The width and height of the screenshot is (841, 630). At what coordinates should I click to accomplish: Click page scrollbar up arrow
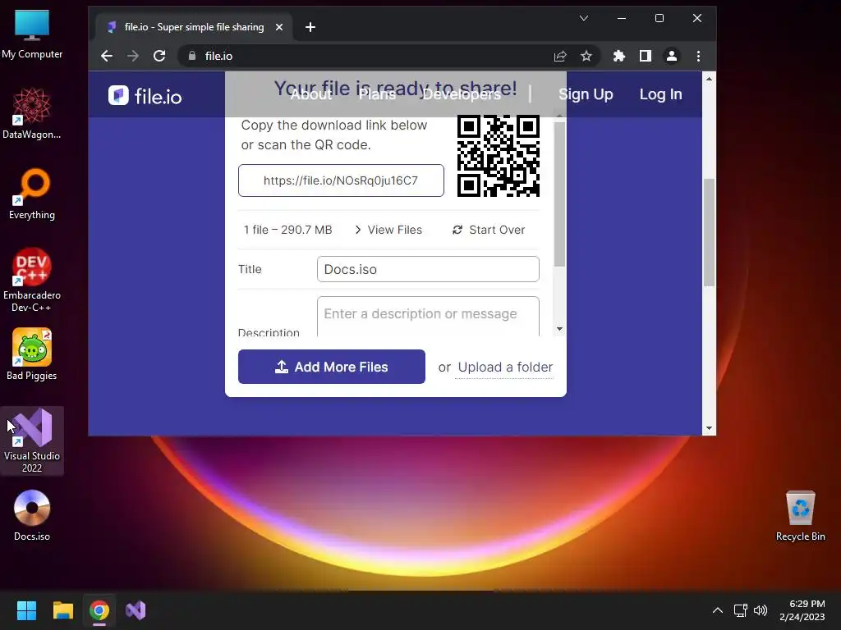click(709, 79)
